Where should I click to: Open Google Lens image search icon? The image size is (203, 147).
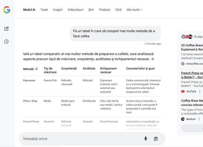(x=156, y=139)
